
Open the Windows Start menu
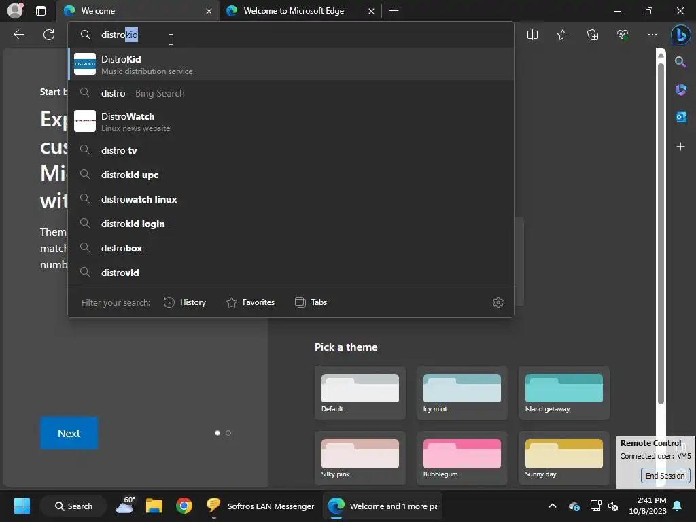point(22,506)
